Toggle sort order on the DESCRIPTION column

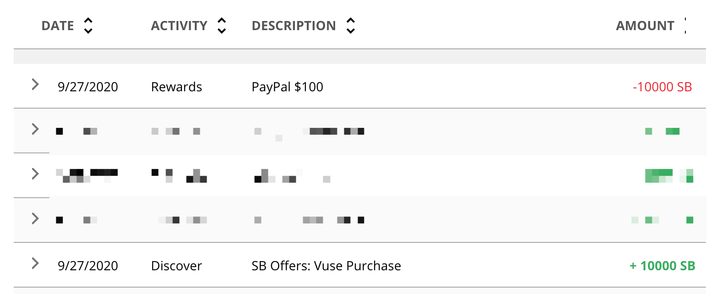point(350,26)
